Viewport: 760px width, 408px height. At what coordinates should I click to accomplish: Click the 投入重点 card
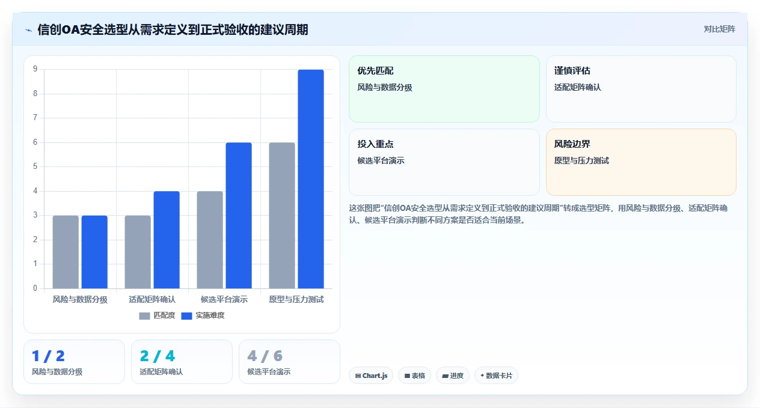pos(444,162)
